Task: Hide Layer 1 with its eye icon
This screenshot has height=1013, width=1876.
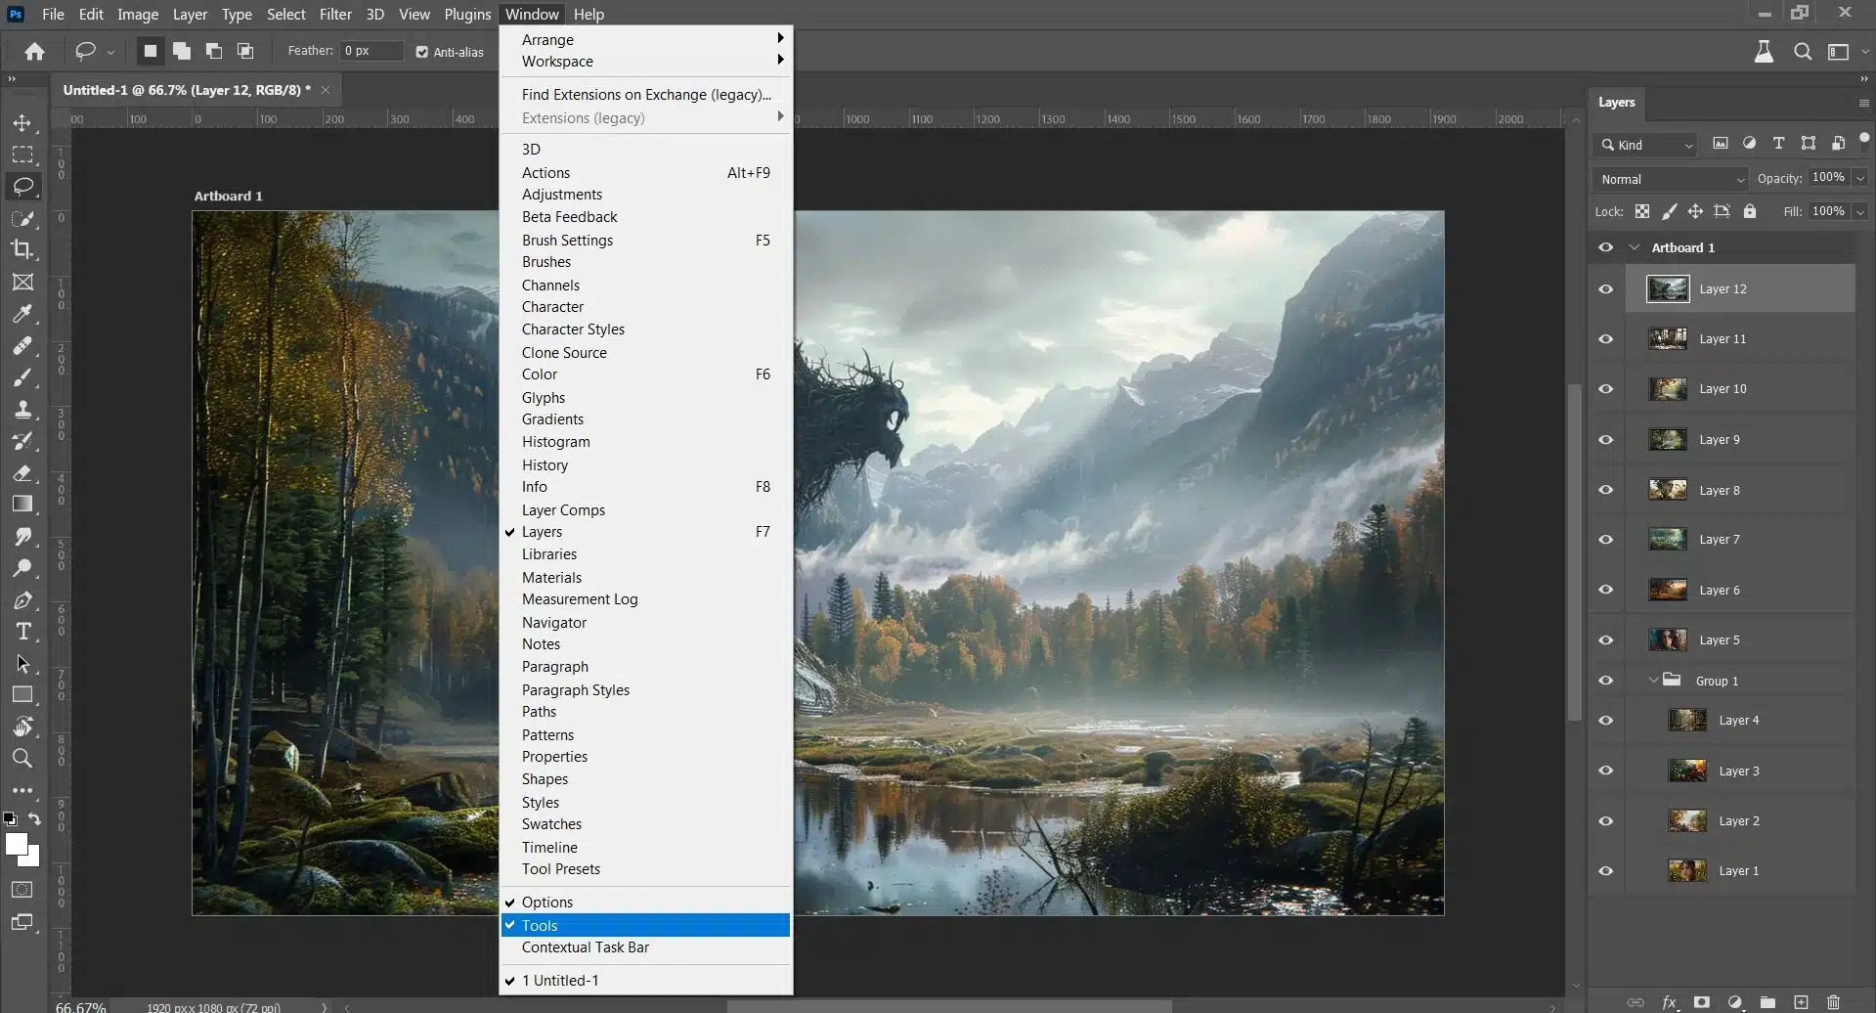Action: [1605, 870]
